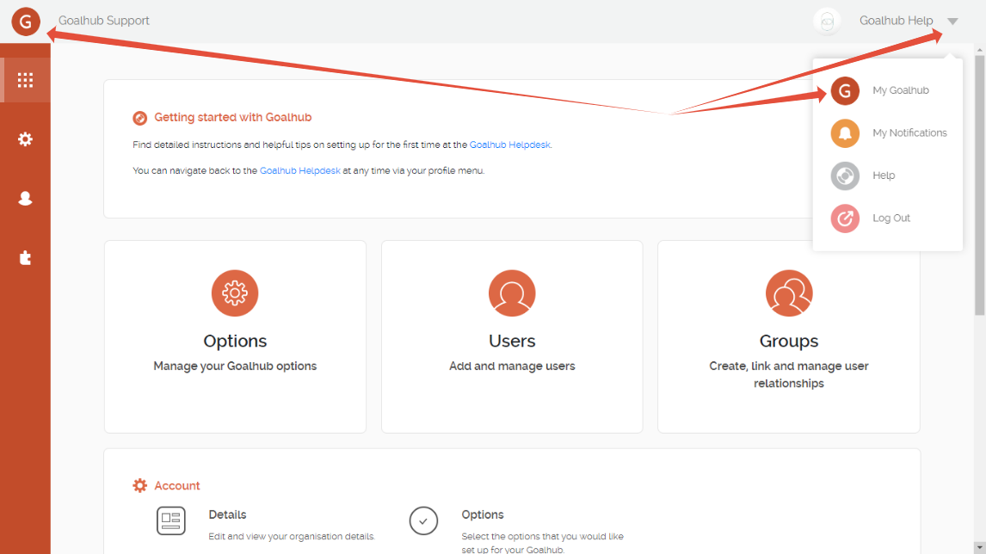
Task: Click 'Add and manage users' text
Action: tap(512, 366)
